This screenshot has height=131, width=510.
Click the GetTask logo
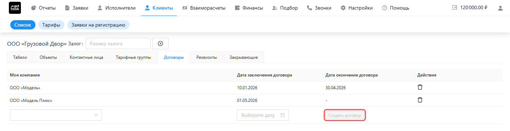[x=15, y=8]
